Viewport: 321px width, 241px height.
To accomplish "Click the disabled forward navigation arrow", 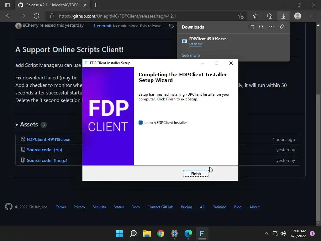I will pos(23,16).
